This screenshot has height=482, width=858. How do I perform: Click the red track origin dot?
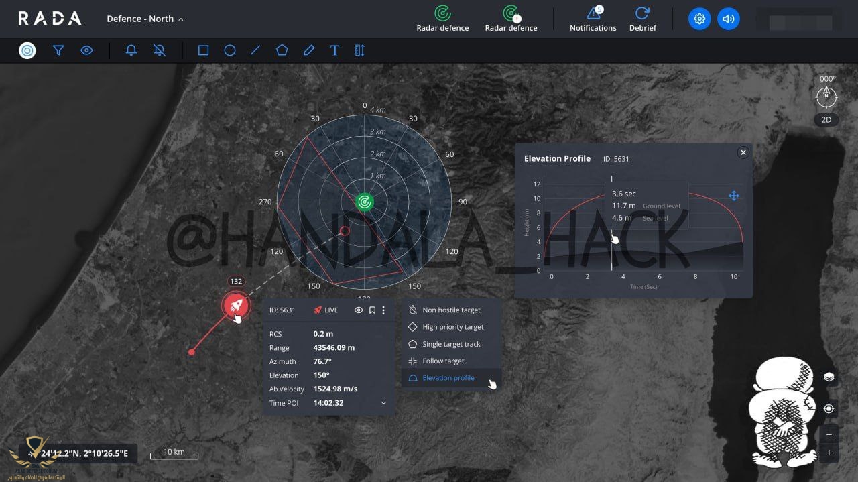[x=192, y=351]
